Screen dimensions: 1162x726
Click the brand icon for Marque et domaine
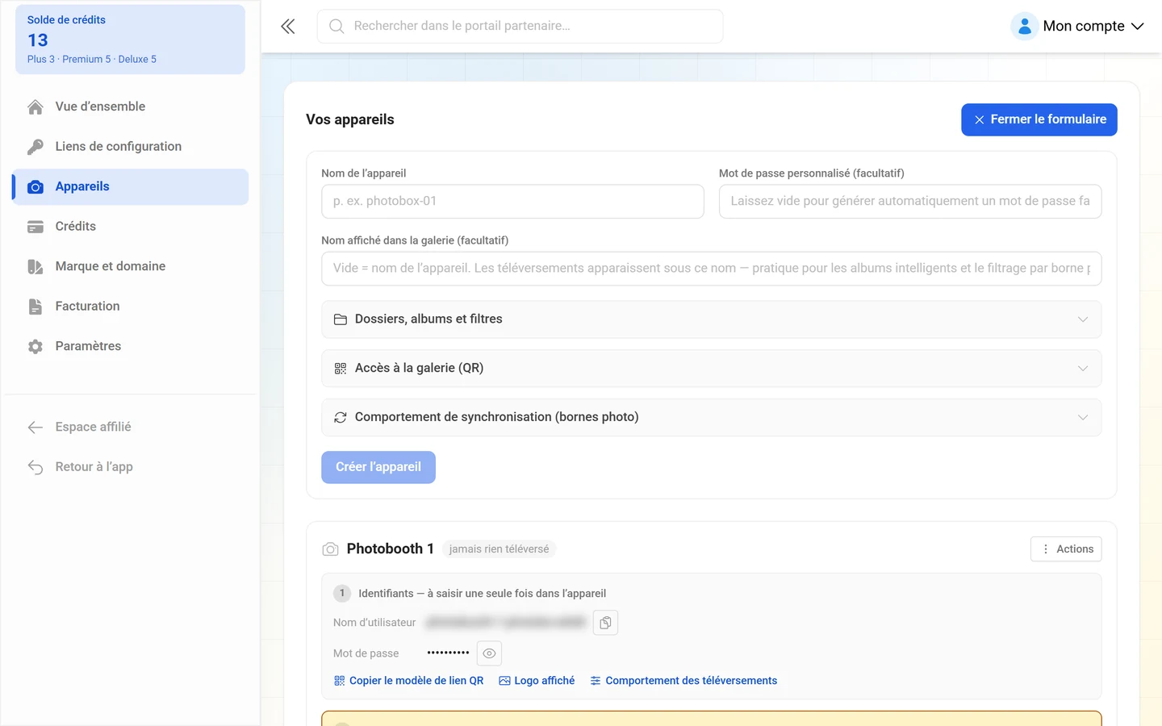point(36,267)
